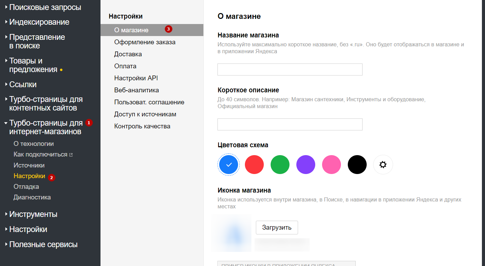Select the black color scheme
This screenshot has width=485, height=266.
pyautogui.click(x=357, y=165)
